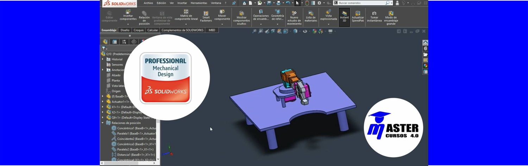Viewport: 528px width, 166px height.
Task: Open Geometría de referencia dropdown arrow
Action: 277,24
